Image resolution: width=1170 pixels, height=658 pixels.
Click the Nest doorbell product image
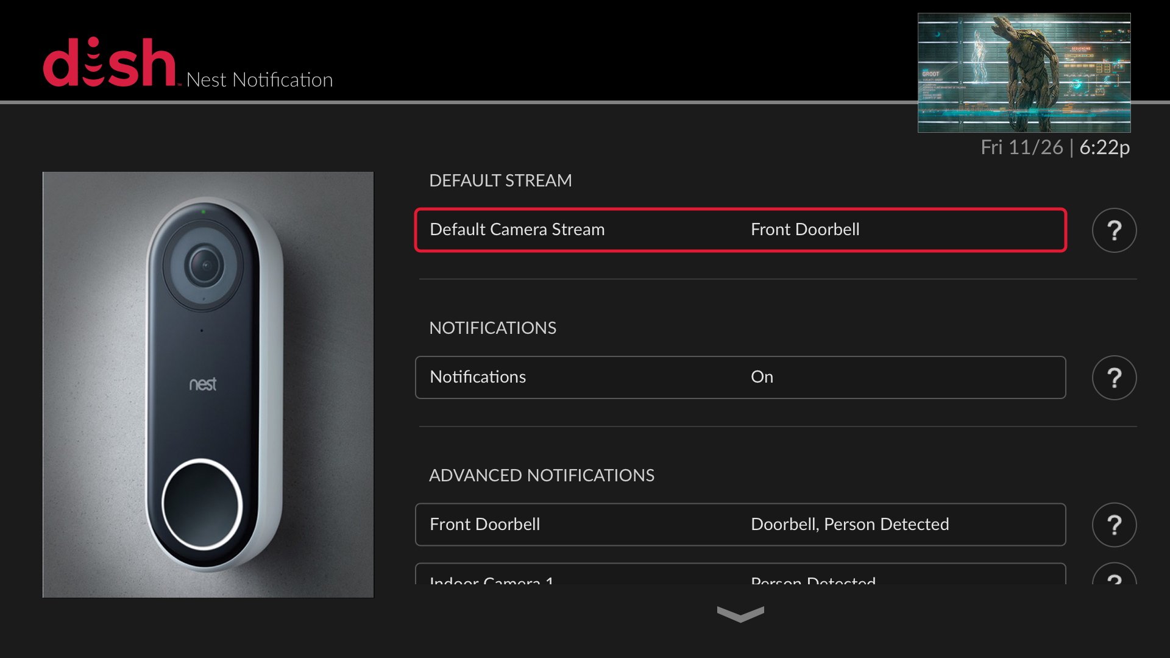tap(208, 384)
